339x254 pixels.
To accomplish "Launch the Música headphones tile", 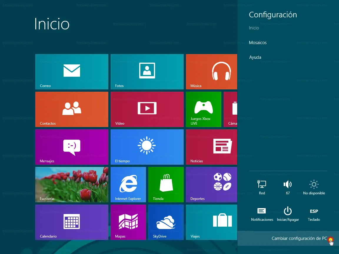I will click(x=212, y=72).
